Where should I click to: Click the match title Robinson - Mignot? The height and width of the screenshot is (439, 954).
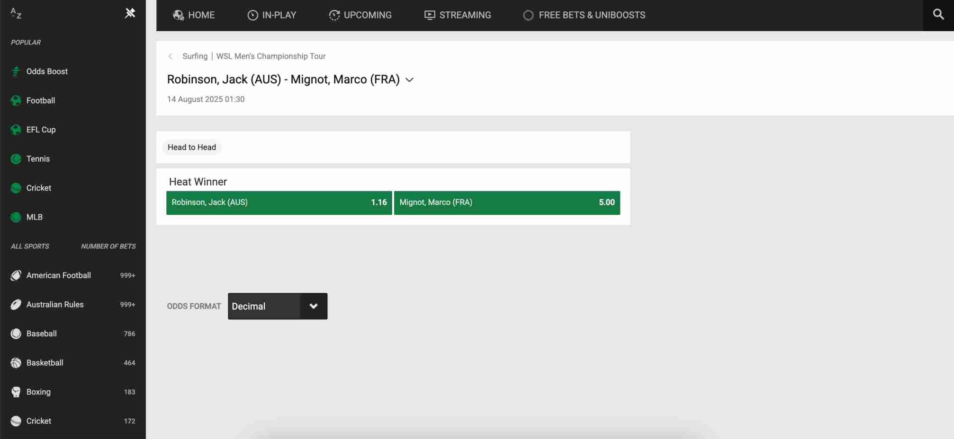click(x=283, y=79)
